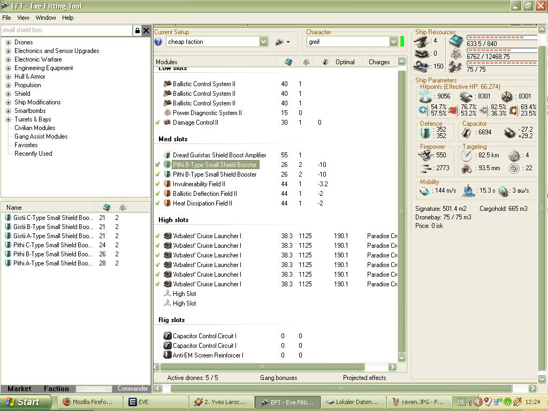Screen dimensions: 548x411
Task: Click the Damage Control II module icon
Action: coord(167,123)
